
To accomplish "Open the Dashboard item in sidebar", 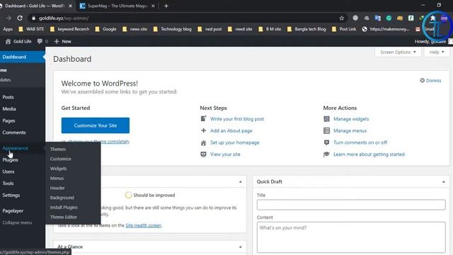I will [23, 57].
